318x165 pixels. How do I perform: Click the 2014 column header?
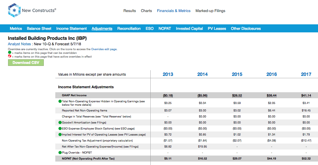202,74
